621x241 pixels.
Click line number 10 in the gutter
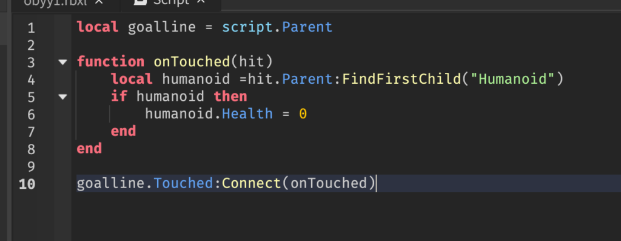tap(27, 184)
